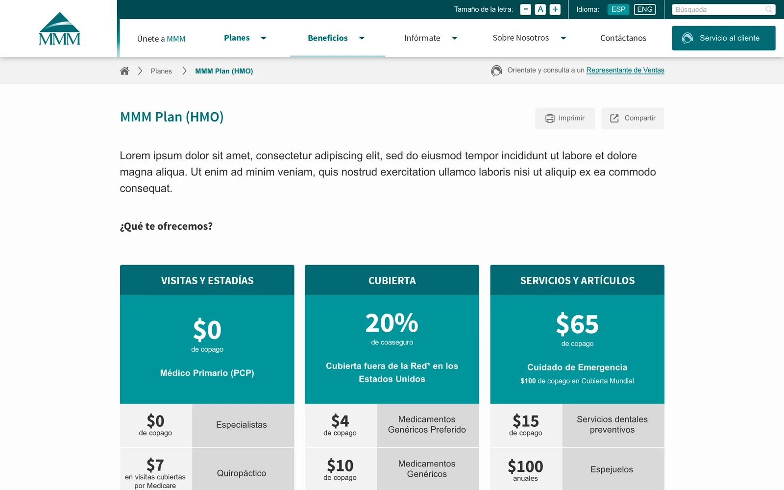Click the Espejuelos row label

(612, 469)
